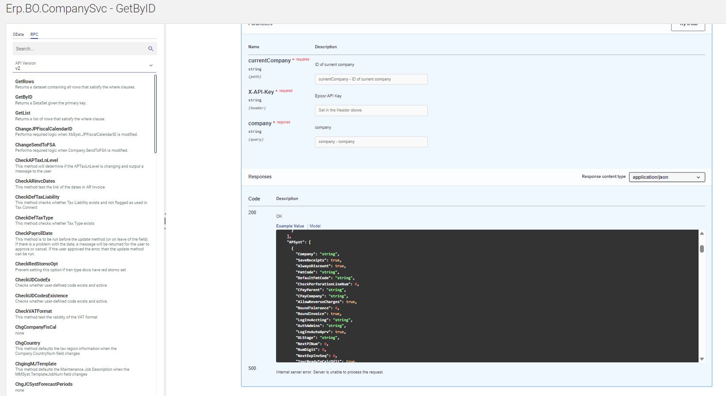726x396 pixels.
Task: Expand the API Version dropdown
Action: (151, 65)
